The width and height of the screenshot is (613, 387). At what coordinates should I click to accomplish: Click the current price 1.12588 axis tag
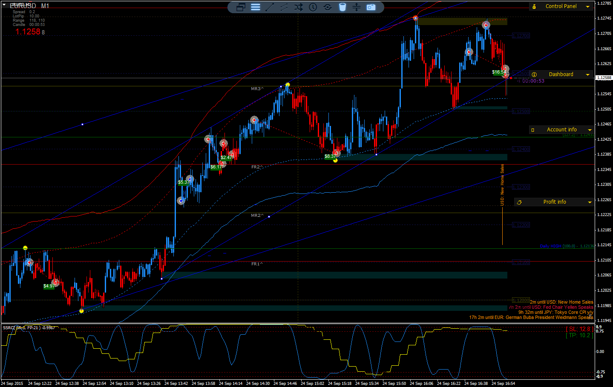604,78
